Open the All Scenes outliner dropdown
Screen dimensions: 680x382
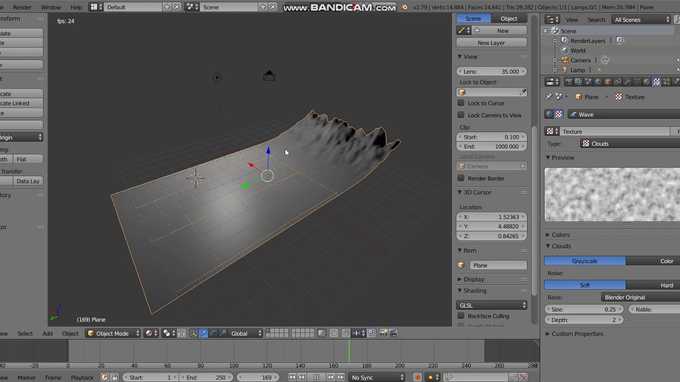tap(641, 20)
